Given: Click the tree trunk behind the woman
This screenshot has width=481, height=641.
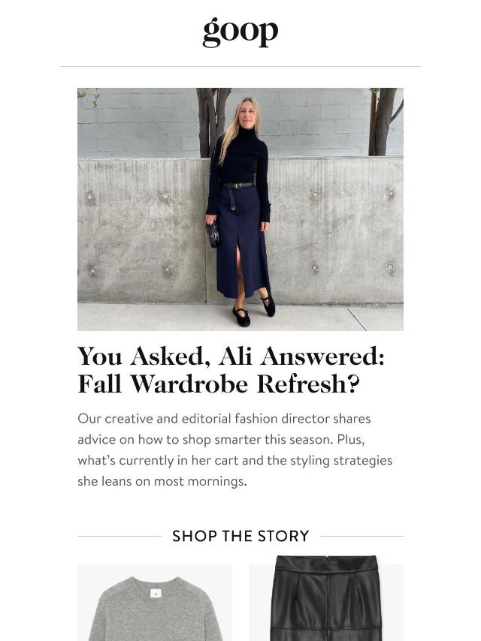Looking at the screenshot, I should [213, 122].
